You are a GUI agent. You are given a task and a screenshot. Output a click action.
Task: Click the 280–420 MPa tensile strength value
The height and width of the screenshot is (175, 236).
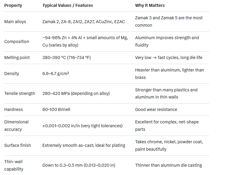76,93
